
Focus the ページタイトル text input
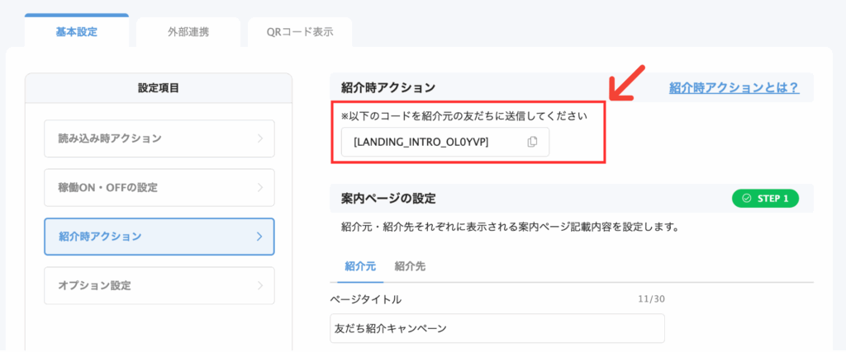click(x=497, y=328)
